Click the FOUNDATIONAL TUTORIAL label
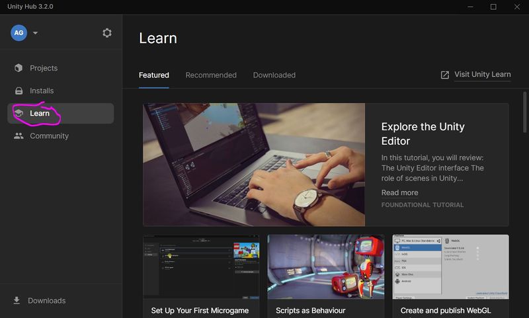Image resolution: width=529 pixels, height=318 pixels. point(423,205)
